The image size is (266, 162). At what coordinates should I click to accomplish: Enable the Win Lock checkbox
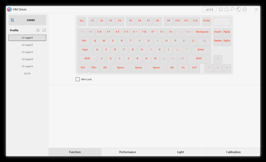[x=78, y=79]
